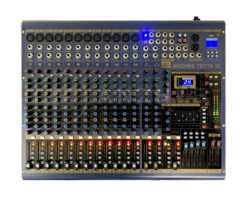247x197 pixels.
Task: Click the top main output XLR connector
Action: pyautogui.click(x=195, y=38)
